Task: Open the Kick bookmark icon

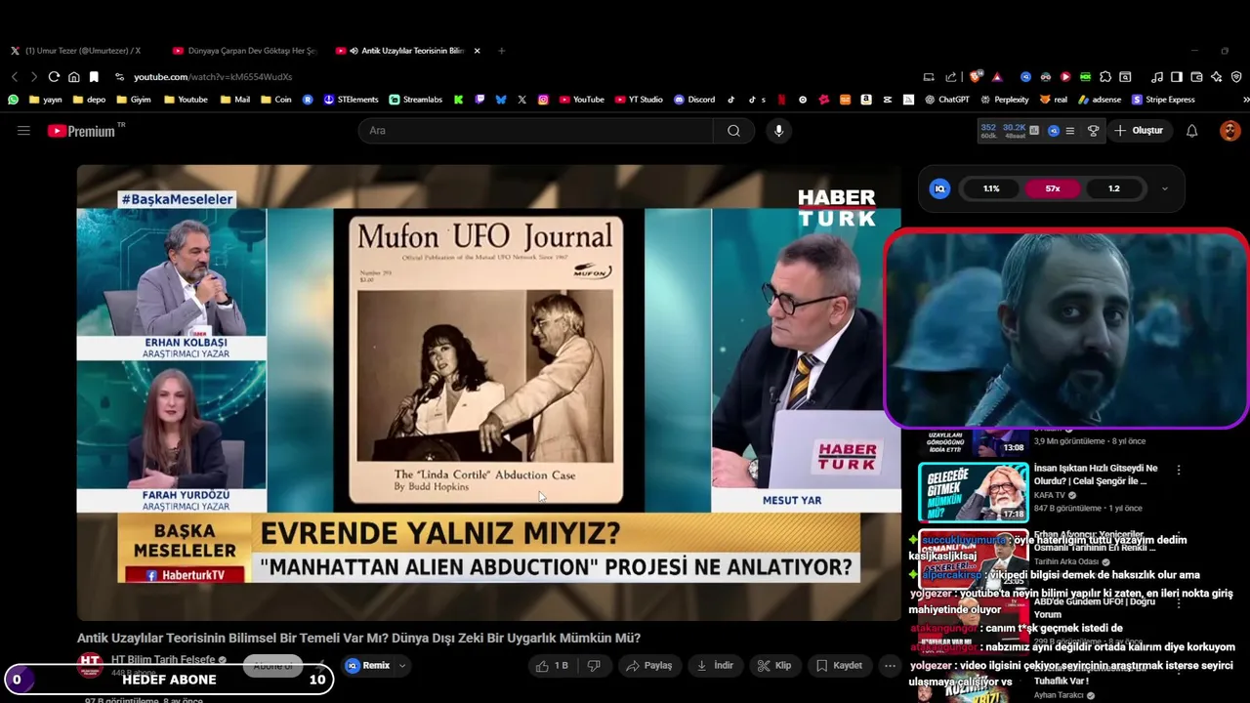Action: point(458,99)
